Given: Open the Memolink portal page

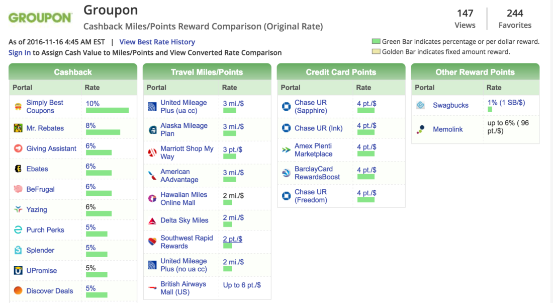Looking at the screenshot, I should tap(447, 129).
